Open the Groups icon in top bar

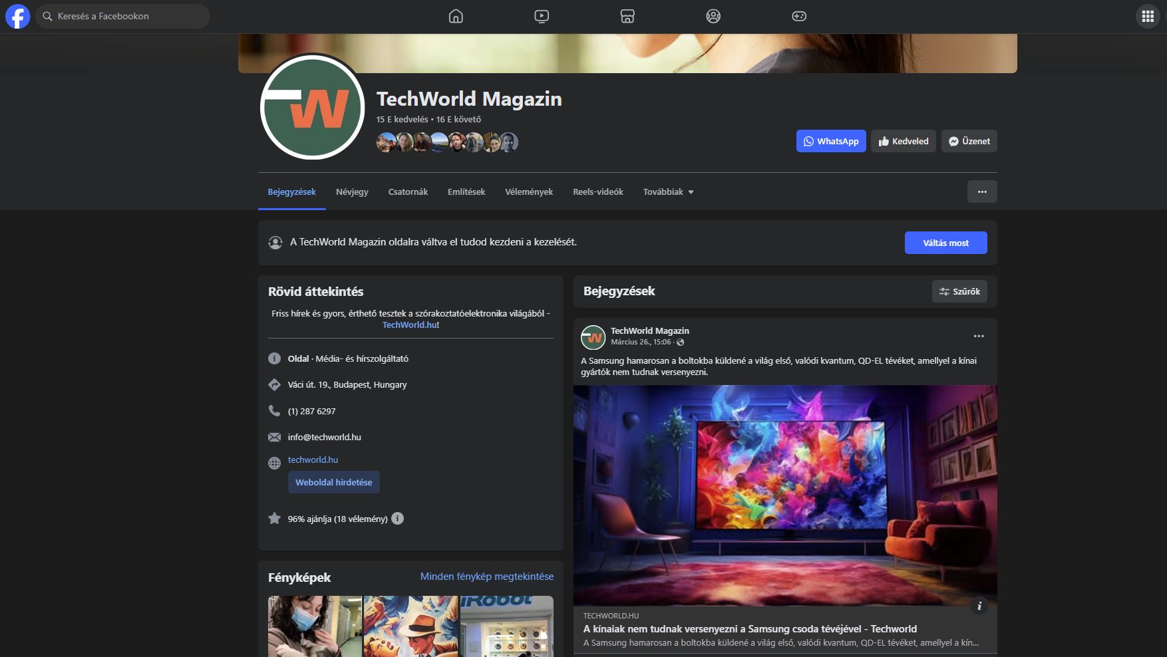pos(713,16)
